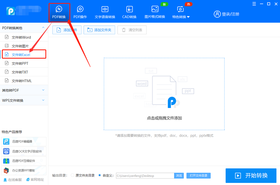
Task: Open 迅捷OCR文字识别软件 product recommendation
Action: pyautogui.click(x=24, y=151)
